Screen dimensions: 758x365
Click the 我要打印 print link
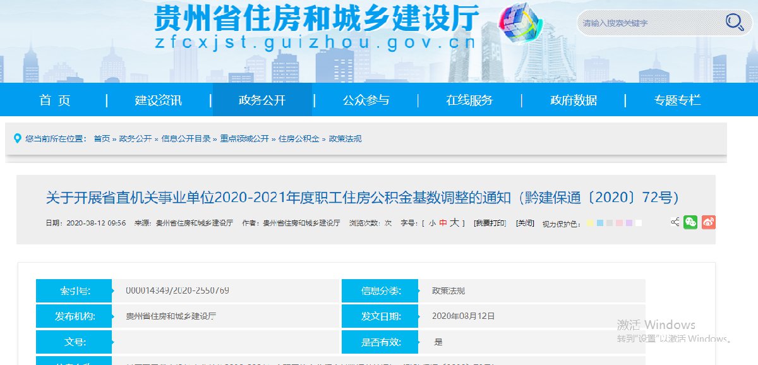click(490, 223)
